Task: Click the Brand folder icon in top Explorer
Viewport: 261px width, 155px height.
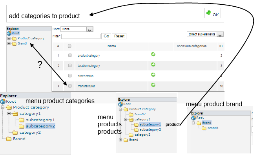Action: pyautogui.click(x=14, y=44)
